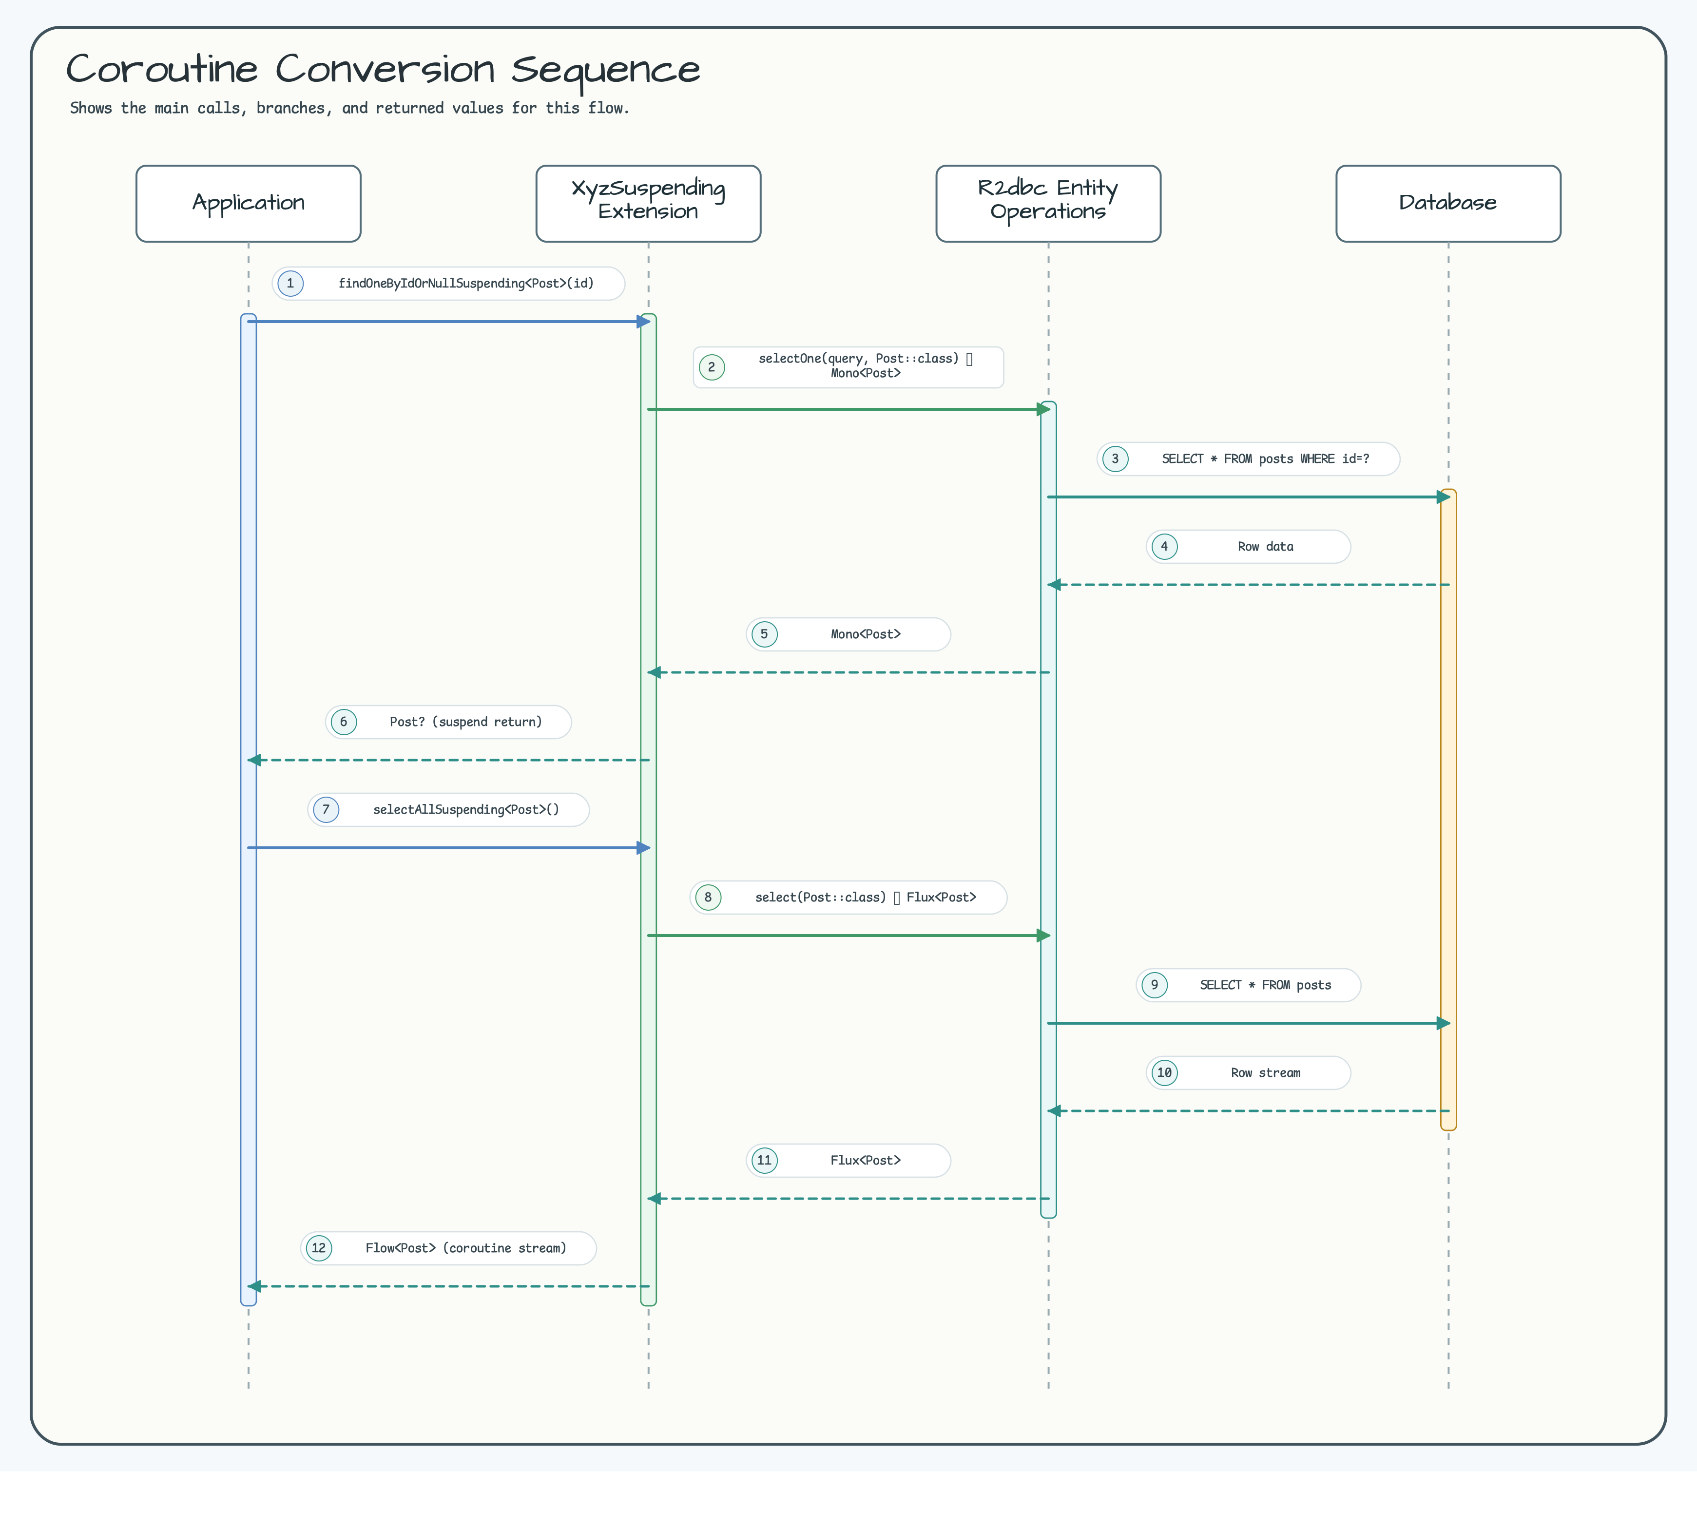Click the orange Database activation bar
The image size is (1697, 1528).
(1448, 810)
